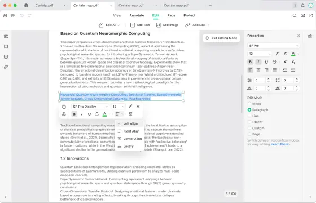Open properties settings icon in floating toolbar
Screen dimensions: 316x203
(130, 114)
